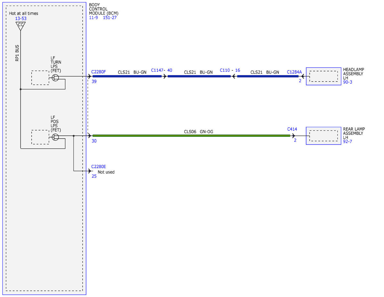The width and height of the screenshot is (384, 297).
Task: Open the 13-53 power reference link
Action: (21, 19)
